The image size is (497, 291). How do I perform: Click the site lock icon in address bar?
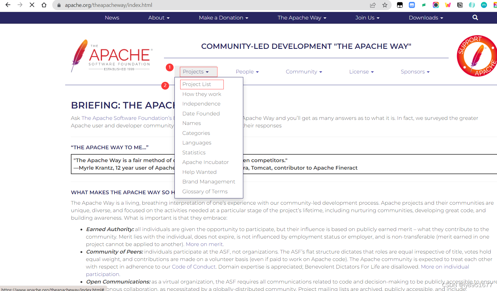59,5
